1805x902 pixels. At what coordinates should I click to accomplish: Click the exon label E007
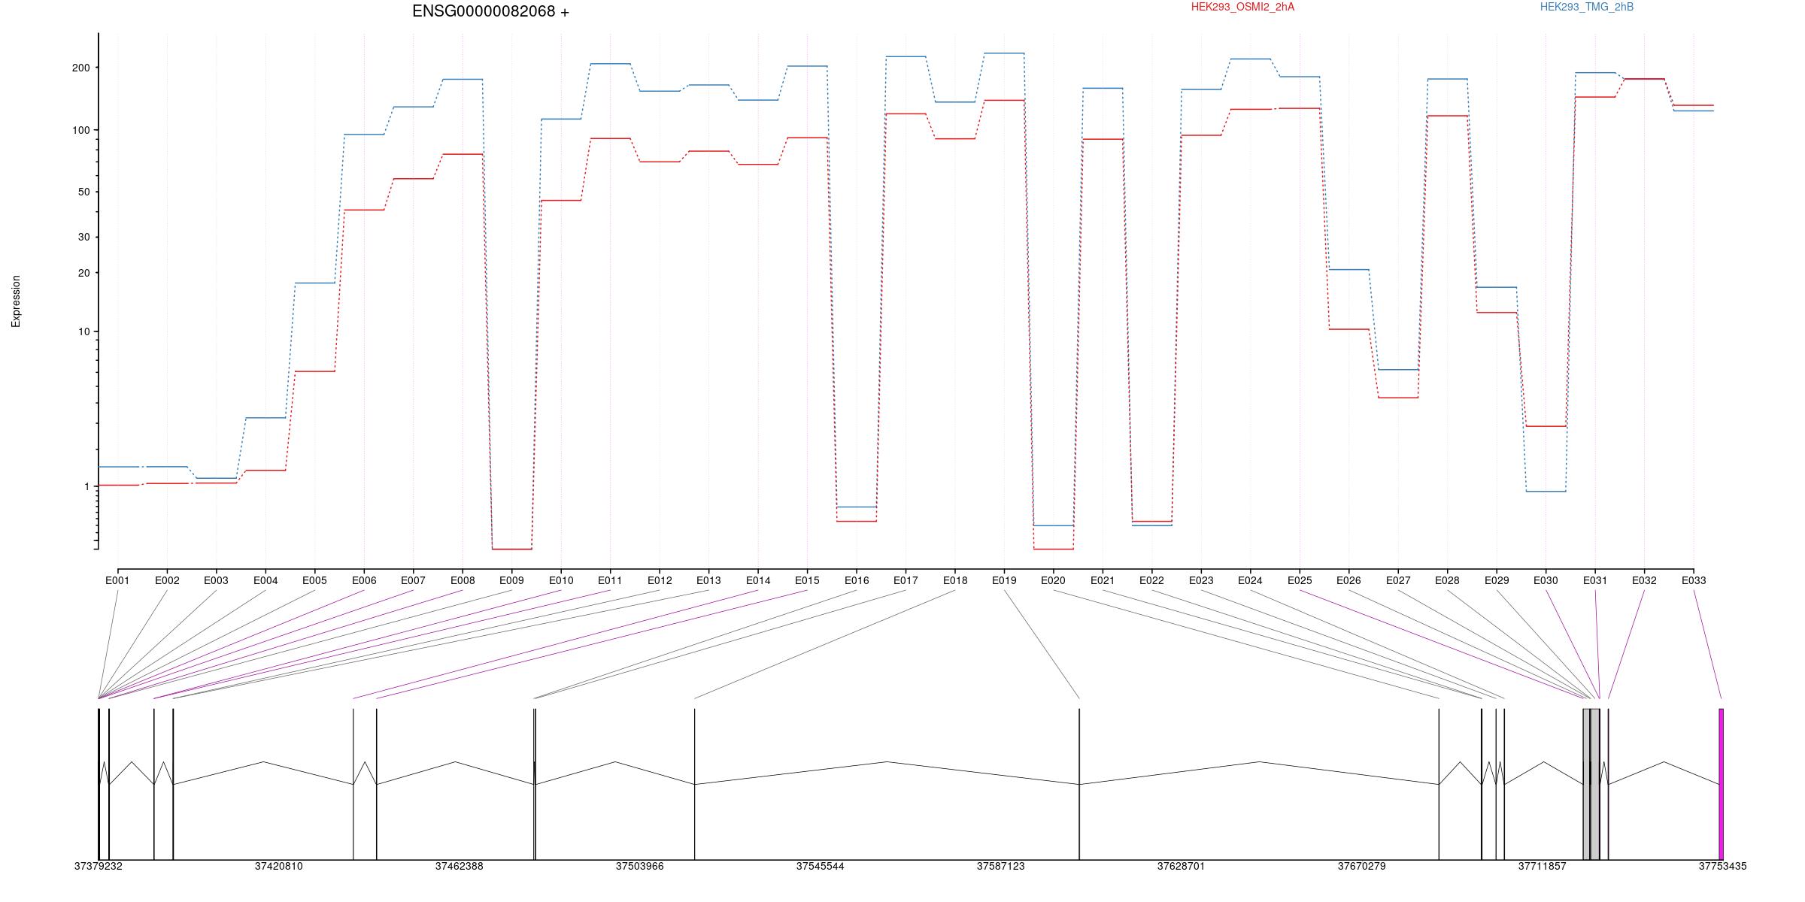[413, 580]
